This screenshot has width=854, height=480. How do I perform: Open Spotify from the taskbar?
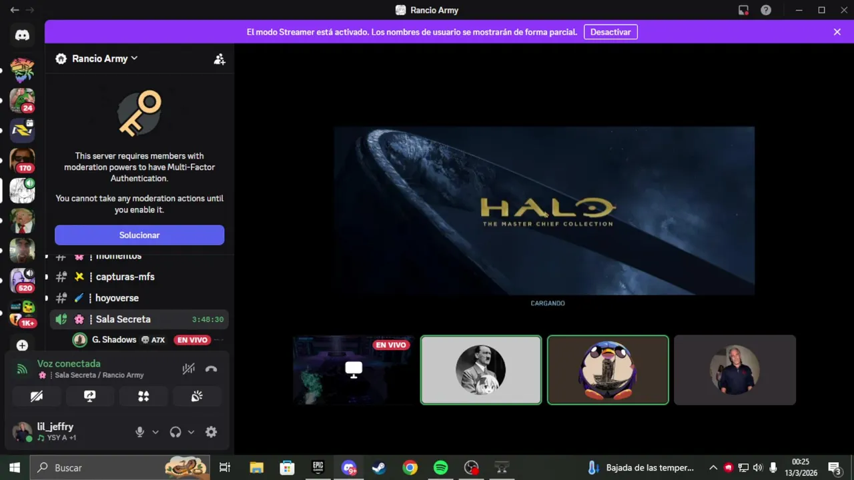[440, 467]
